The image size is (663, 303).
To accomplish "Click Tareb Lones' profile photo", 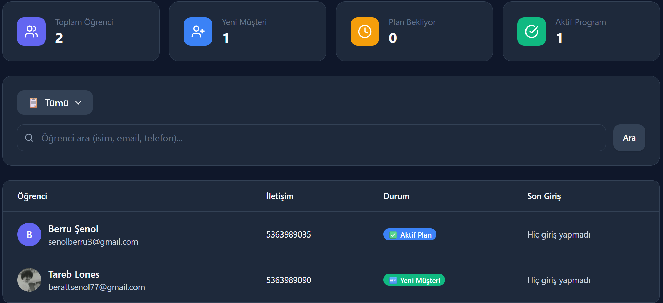I will [29, 280].
